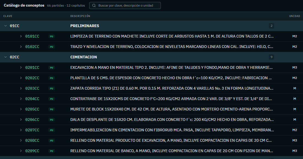Viewport: 303px width, 159px height.
Task: Select RELLENO CON MATERIAL PRODUCTO DE EXCAVACION
Action: point(171,140)
